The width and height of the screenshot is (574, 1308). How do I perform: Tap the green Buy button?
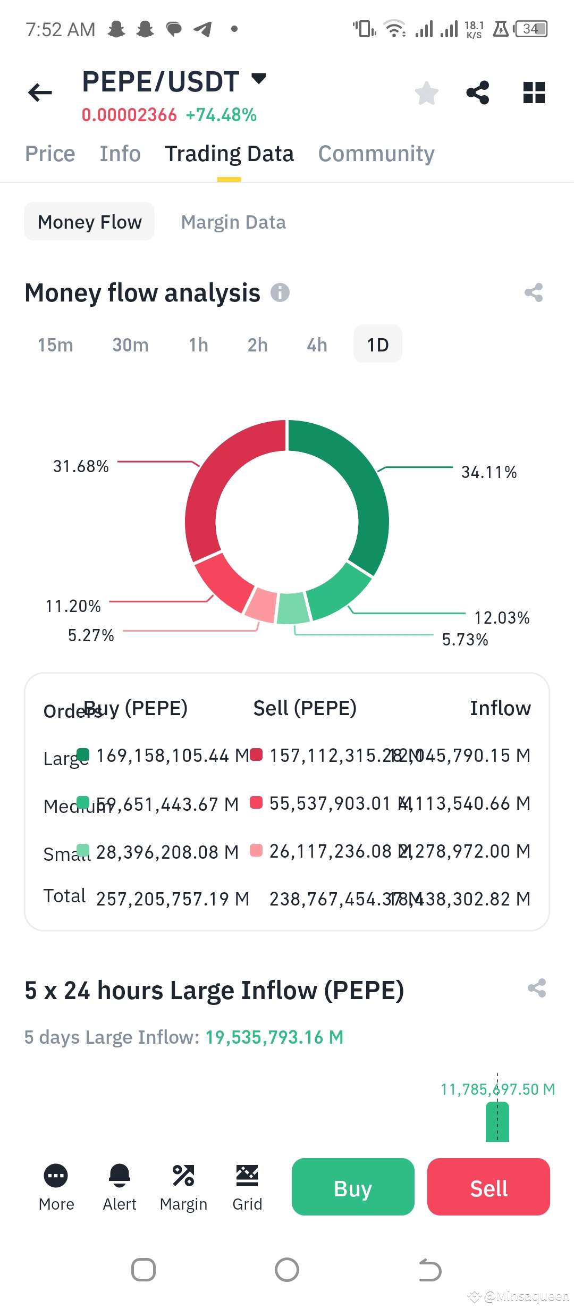click(352, 1188)
